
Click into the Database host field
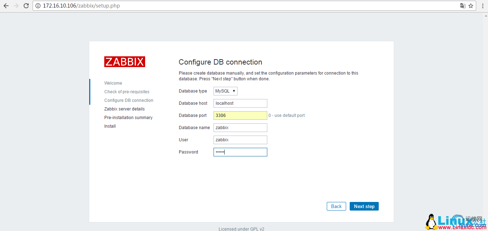[240, 103]
